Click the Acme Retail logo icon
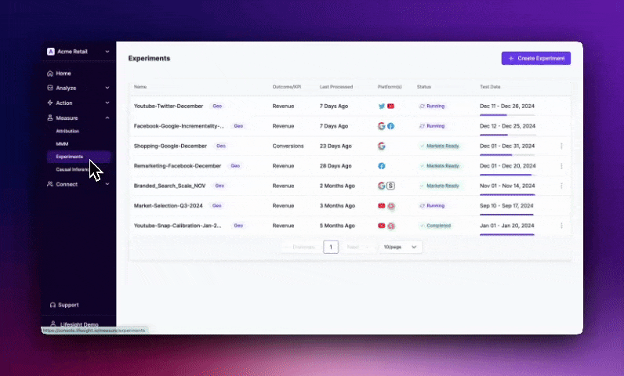The height and width of the screenshot is (376, 624). [x=50, y=52]
